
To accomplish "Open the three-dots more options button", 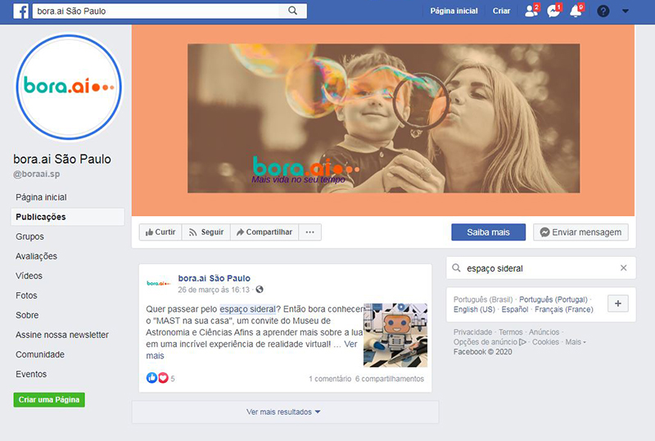I will (x=310, y=232).
